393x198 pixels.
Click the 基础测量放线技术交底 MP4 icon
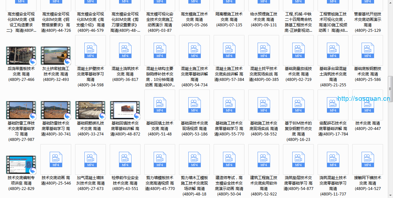(x=298, y=50)
